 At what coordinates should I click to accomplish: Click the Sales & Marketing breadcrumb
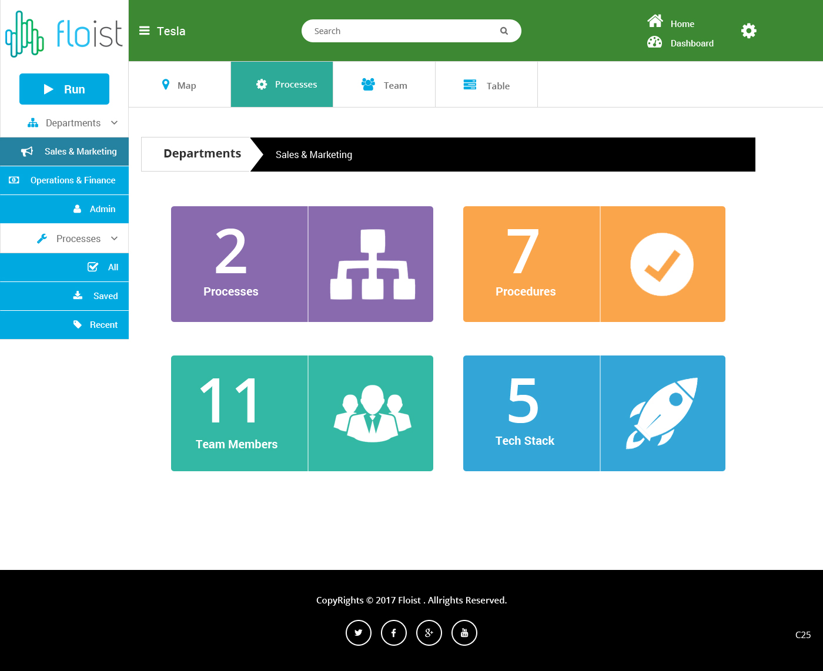pyautogui.click(x=314, y=155)
